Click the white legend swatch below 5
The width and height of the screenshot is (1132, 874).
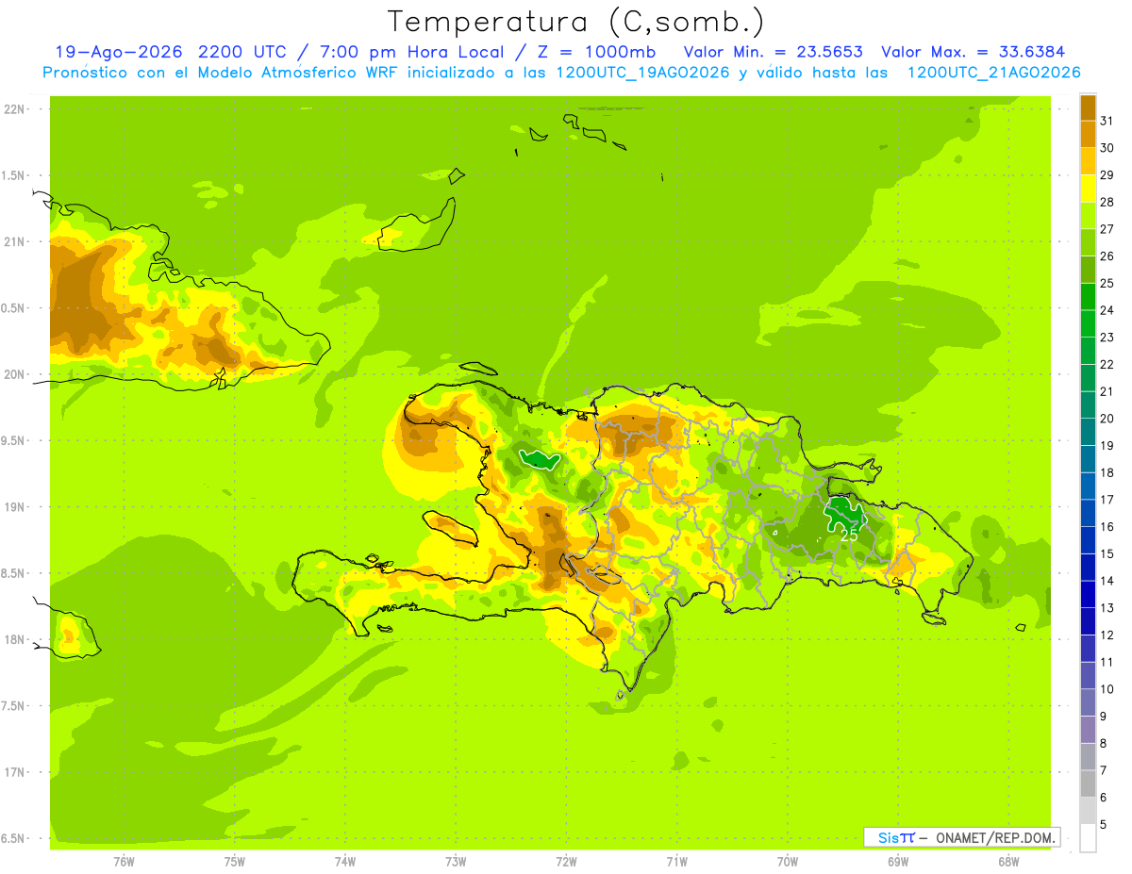pos(1088,838)
